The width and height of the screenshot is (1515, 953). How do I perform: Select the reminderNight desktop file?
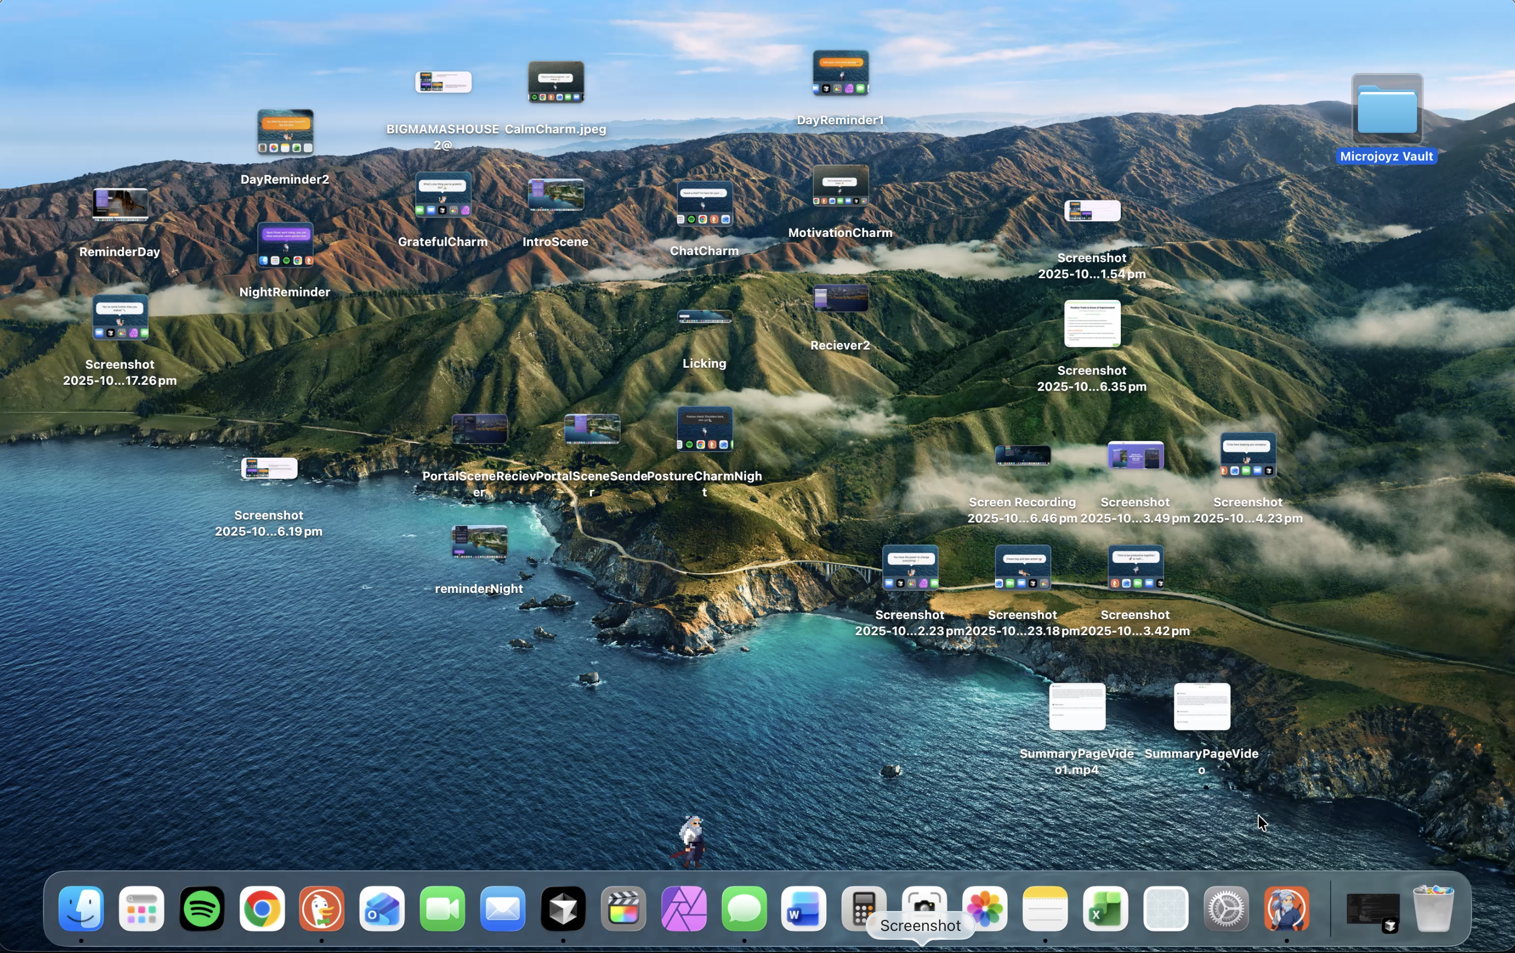[479, 542]
